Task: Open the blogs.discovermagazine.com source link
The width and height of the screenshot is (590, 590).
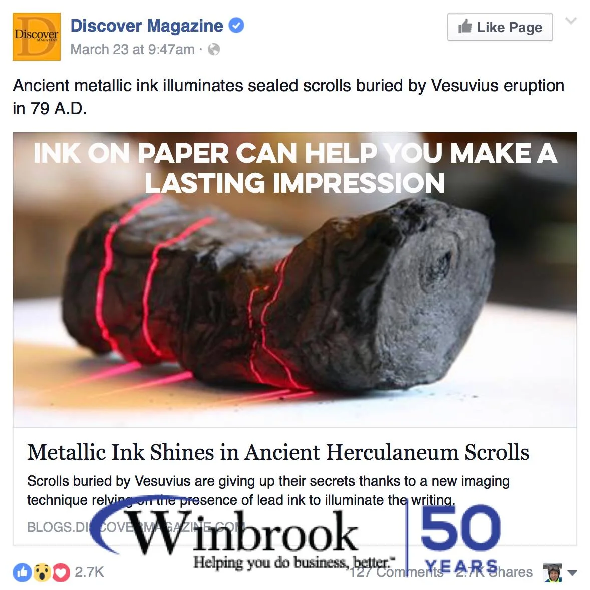Action: coord(136,527)
